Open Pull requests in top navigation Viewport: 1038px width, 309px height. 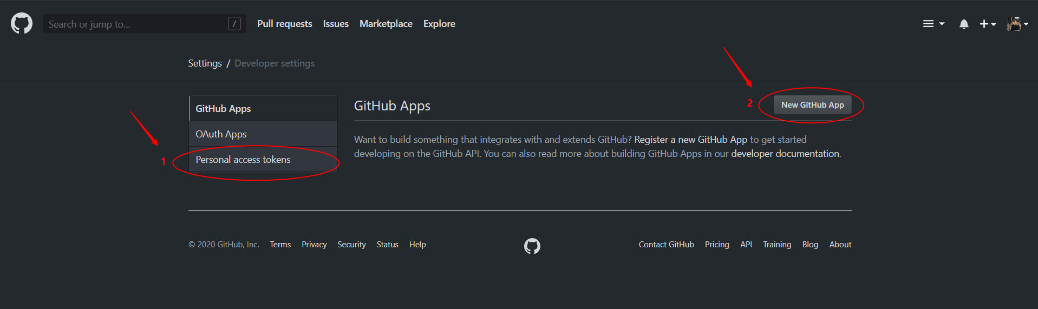pyautogui.click(x=285, y=24)
